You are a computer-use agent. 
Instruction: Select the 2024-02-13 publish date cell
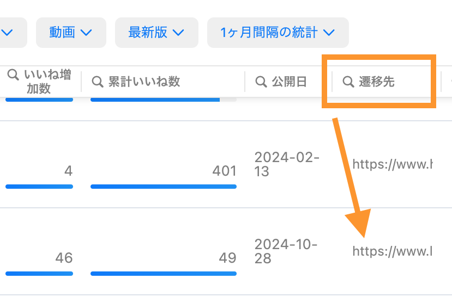287,164
